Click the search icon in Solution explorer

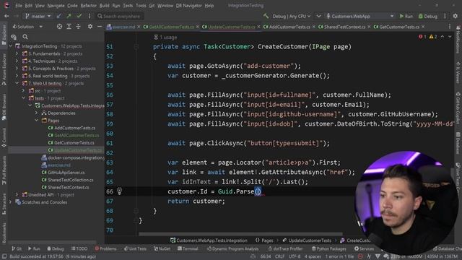25,37
